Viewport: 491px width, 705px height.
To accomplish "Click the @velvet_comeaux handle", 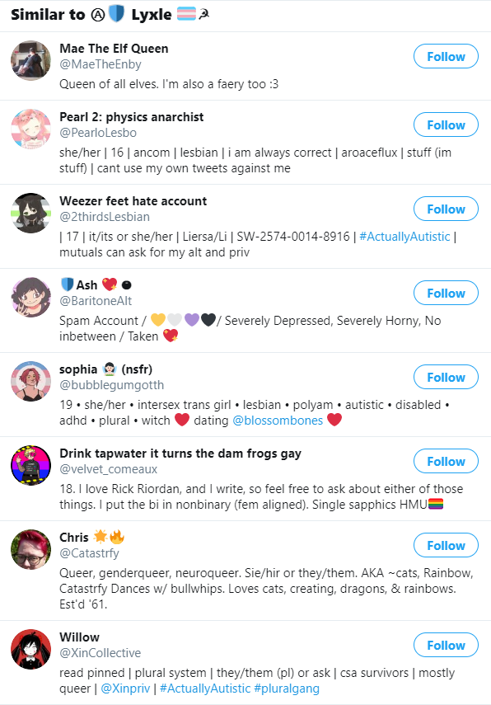I will point(108,469).
